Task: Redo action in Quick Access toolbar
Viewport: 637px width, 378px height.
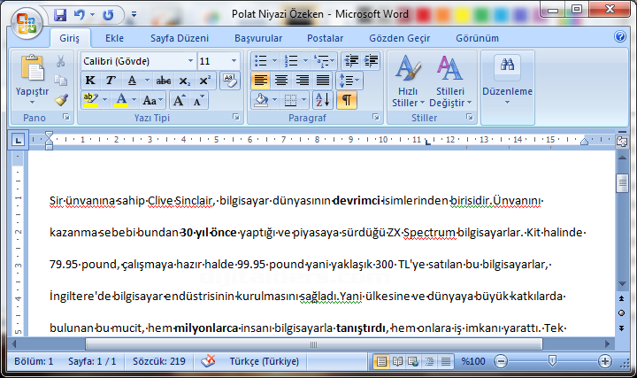Action: pos(108,15)
